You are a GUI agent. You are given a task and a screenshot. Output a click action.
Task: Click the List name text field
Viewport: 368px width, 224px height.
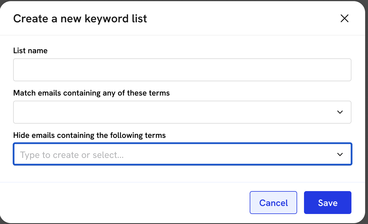(182, 70)
